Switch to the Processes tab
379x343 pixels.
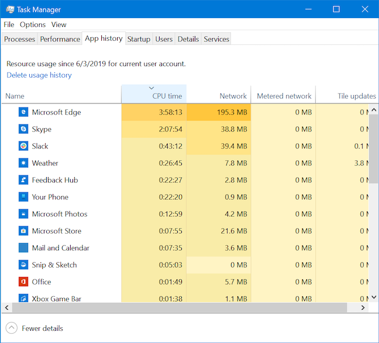point(19,39)
